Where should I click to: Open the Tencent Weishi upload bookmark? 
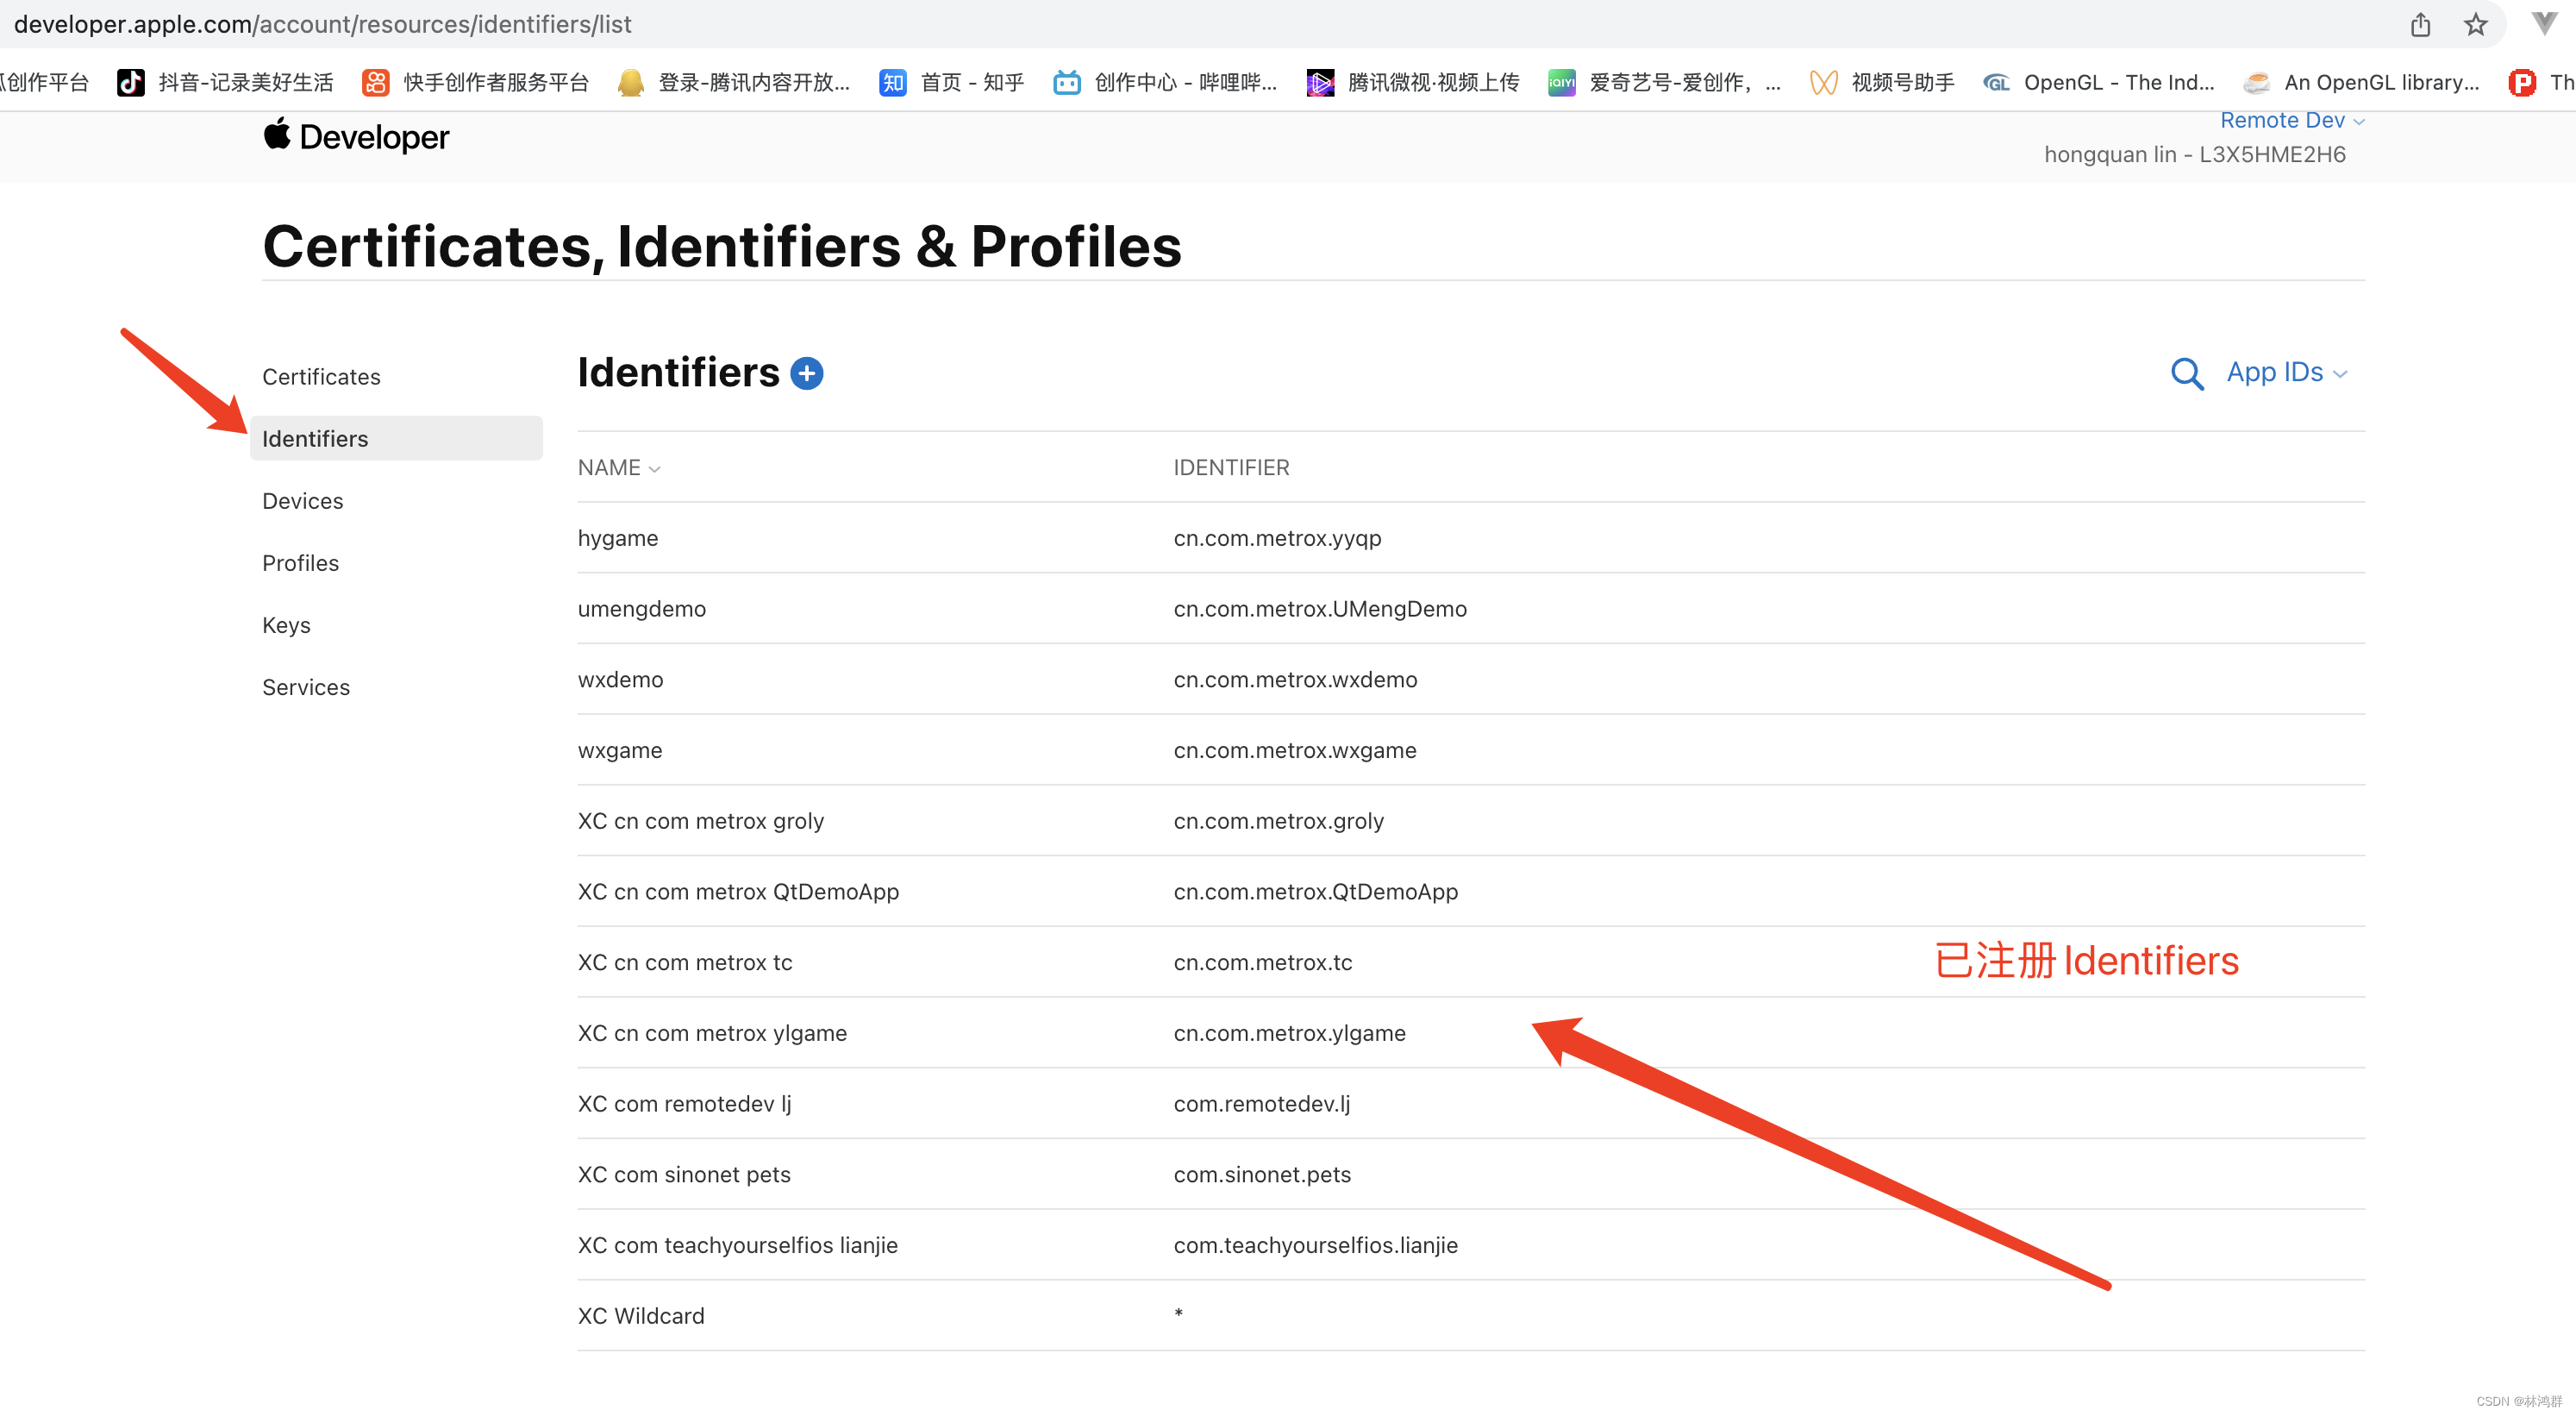point(1413,82)
